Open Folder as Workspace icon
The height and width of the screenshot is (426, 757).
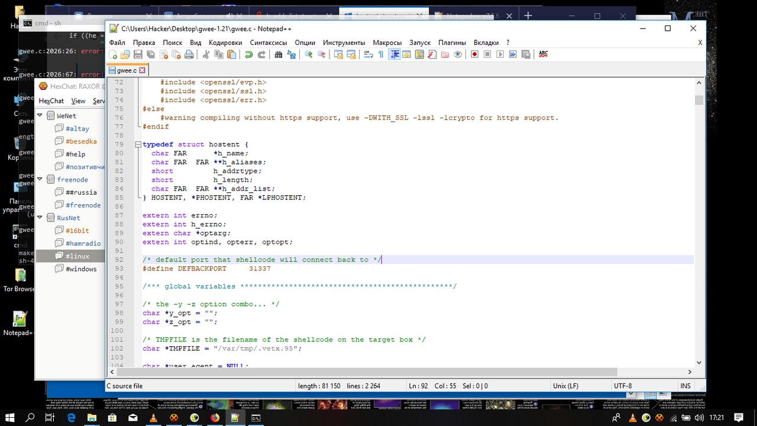445,54
